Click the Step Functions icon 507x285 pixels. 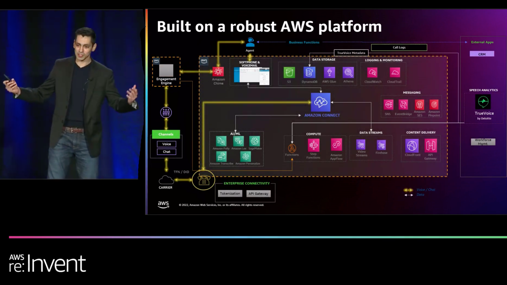314,145
